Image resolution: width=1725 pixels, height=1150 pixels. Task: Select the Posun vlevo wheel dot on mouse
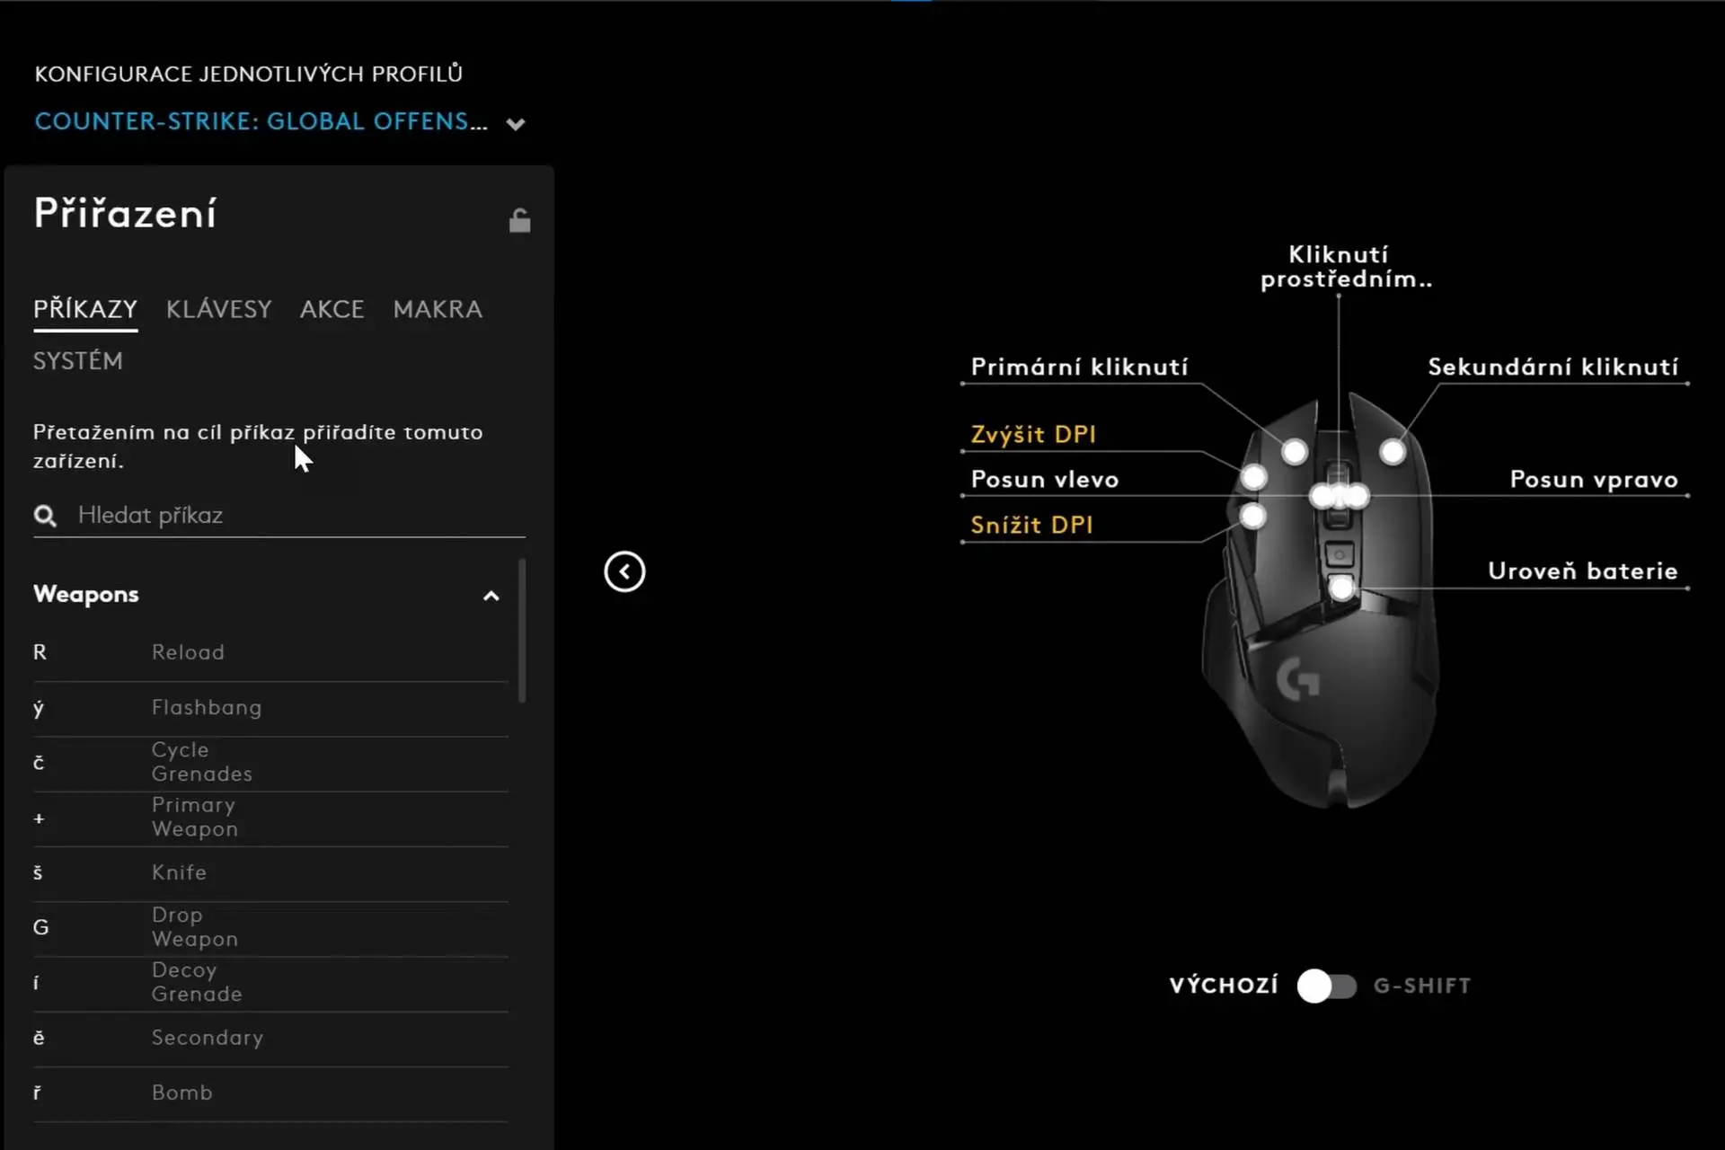click(1322, 495)
